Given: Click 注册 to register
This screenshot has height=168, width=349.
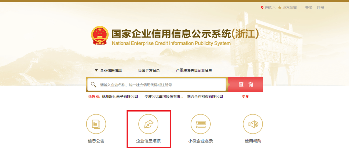Looking at the screenshot, I should (321, 8).
